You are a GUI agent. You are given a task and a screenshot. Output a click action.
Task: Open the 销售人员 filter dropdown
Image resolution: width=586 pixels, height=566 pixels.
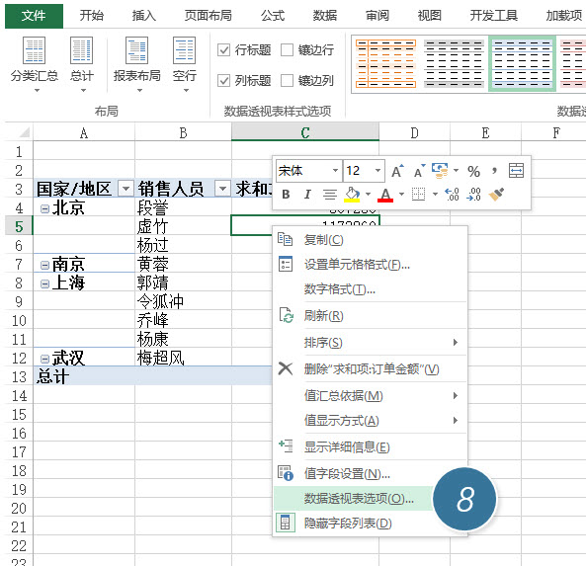pos(222,189)
